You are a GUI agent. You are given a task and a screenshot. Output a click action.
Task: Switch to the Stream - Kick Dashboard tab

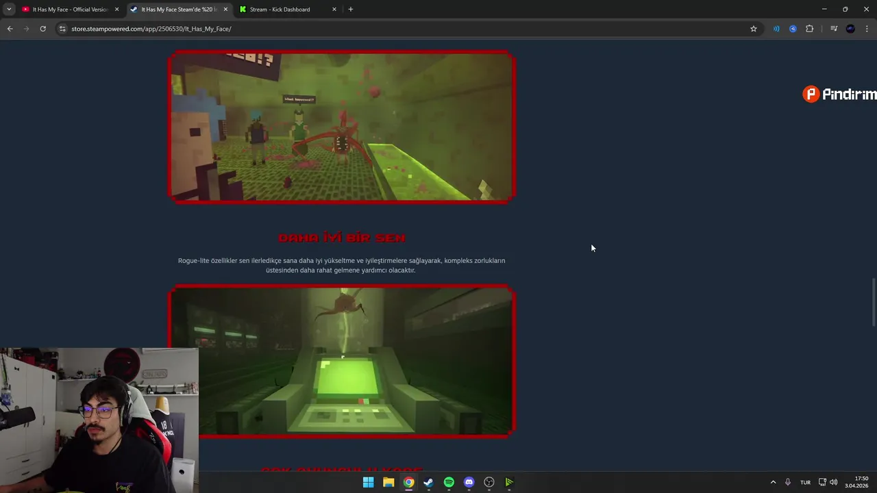[280, 10]
